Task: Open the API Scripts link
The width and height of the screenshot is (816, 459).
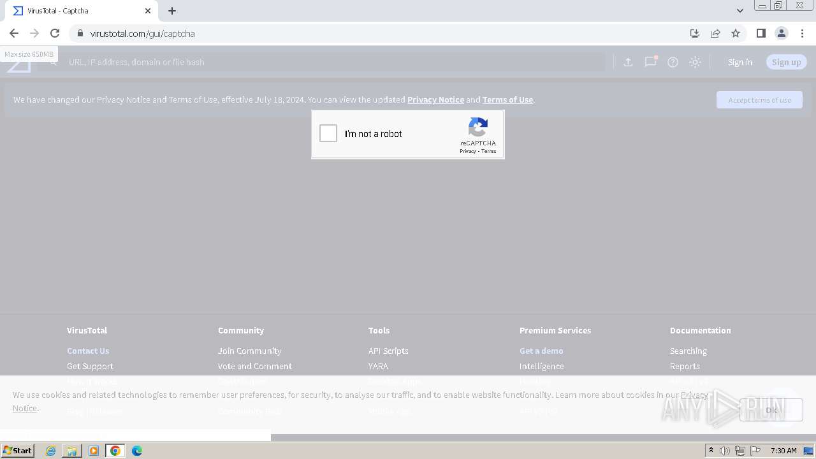Action: pos(388,351)
